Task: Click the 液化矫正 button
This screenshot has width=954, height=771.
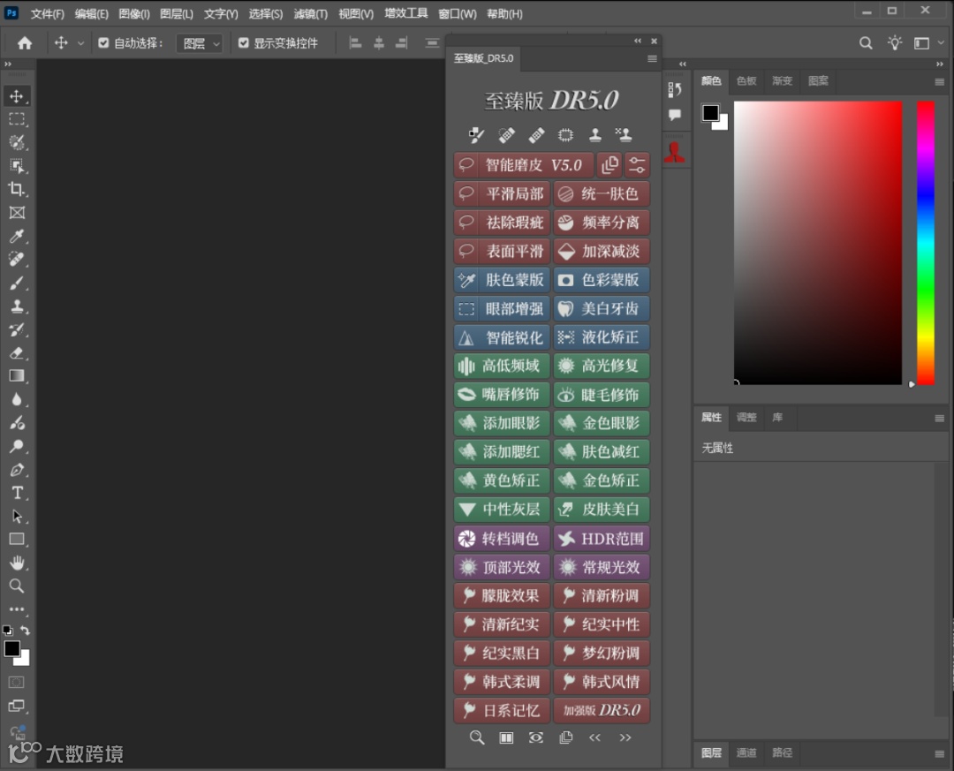Action: [x=602, y=337]
